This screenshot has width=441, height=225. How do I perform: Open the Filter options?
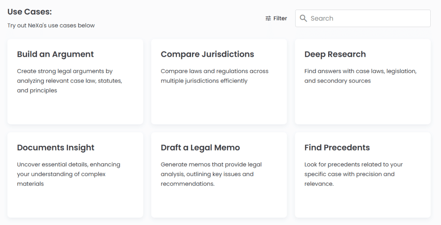(276, 18)
